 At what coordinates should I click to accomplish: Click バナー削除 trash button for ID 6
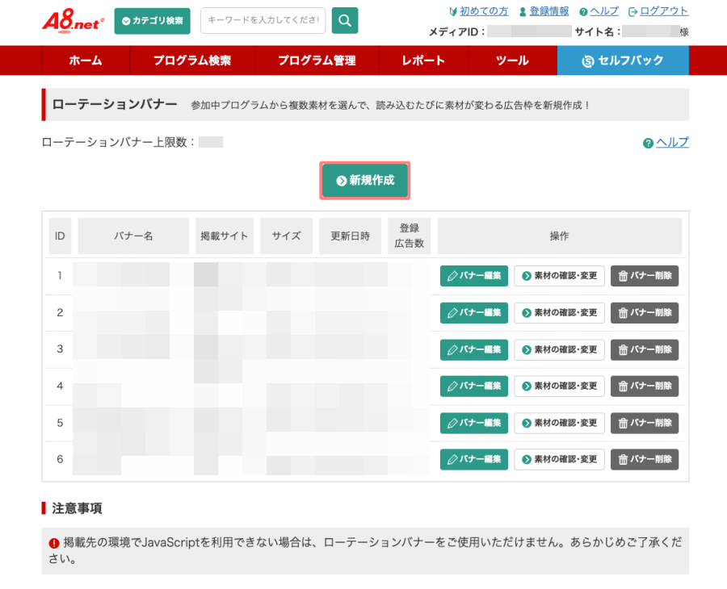coord(644,460)
